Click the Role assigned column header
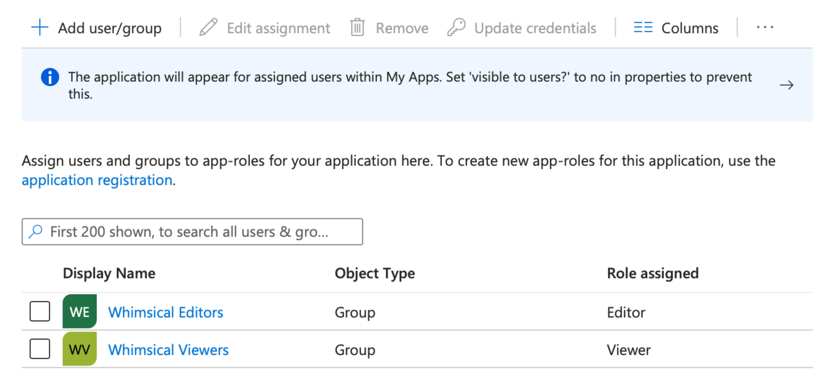Screen dimensions: 834x390 (x=652, y=273)
